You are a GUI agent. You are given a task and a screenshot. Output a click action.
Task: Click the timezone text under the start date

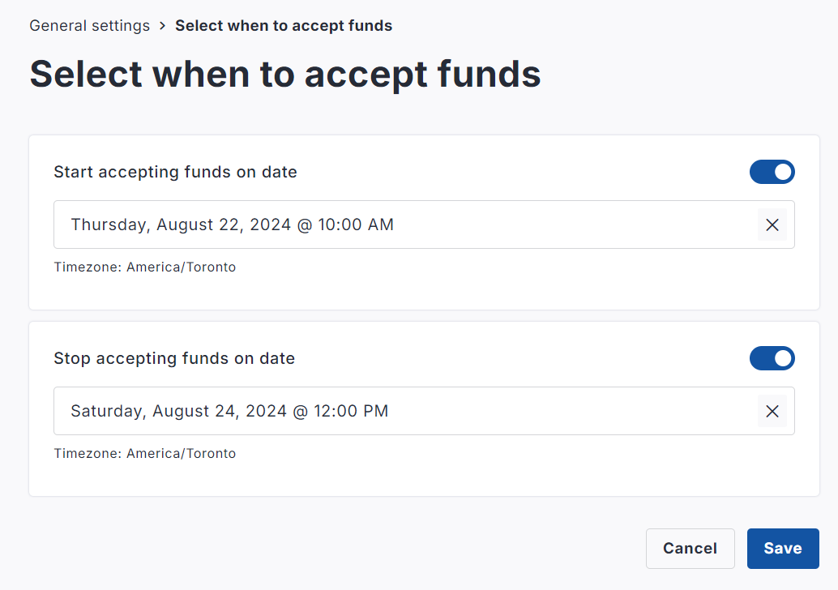click(145, 267)
